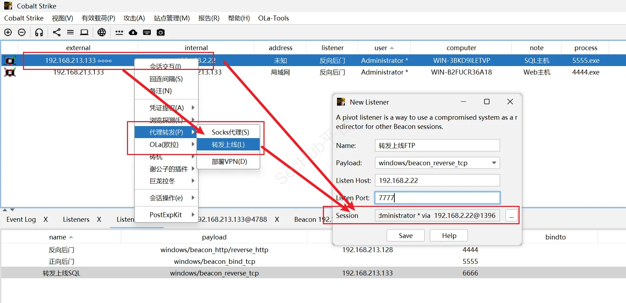Click the Session browse '...' button
Image resolution: width=626 pixels, height=303 pixels.
(x=511, y=215)
